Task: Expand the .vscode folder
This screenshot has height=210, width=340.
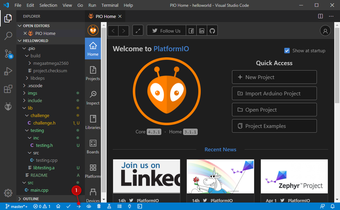Action: 51,85
